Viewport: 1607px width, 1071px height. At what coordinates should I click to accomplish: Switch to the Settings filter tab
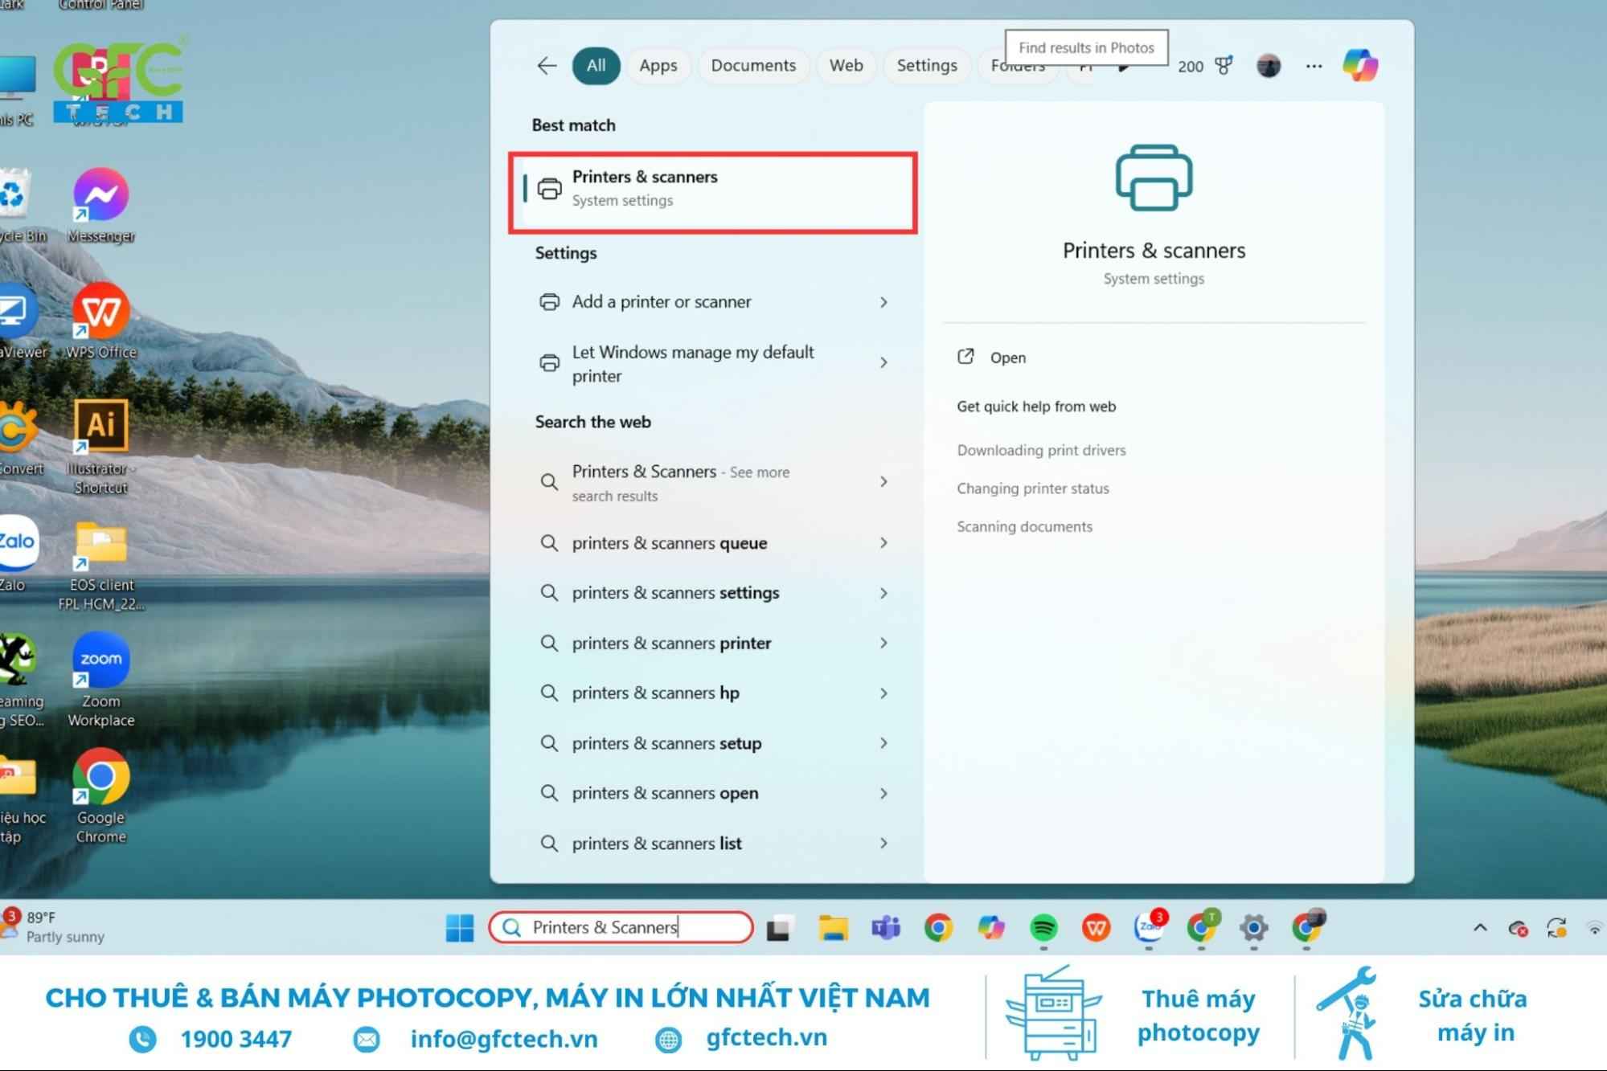pyautogui.click(x=927, y=66)
